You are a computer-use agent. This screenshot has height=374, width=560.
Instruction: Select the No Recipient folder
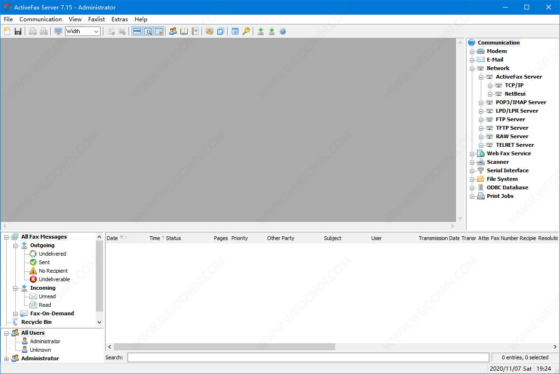(x=53, y=271)
